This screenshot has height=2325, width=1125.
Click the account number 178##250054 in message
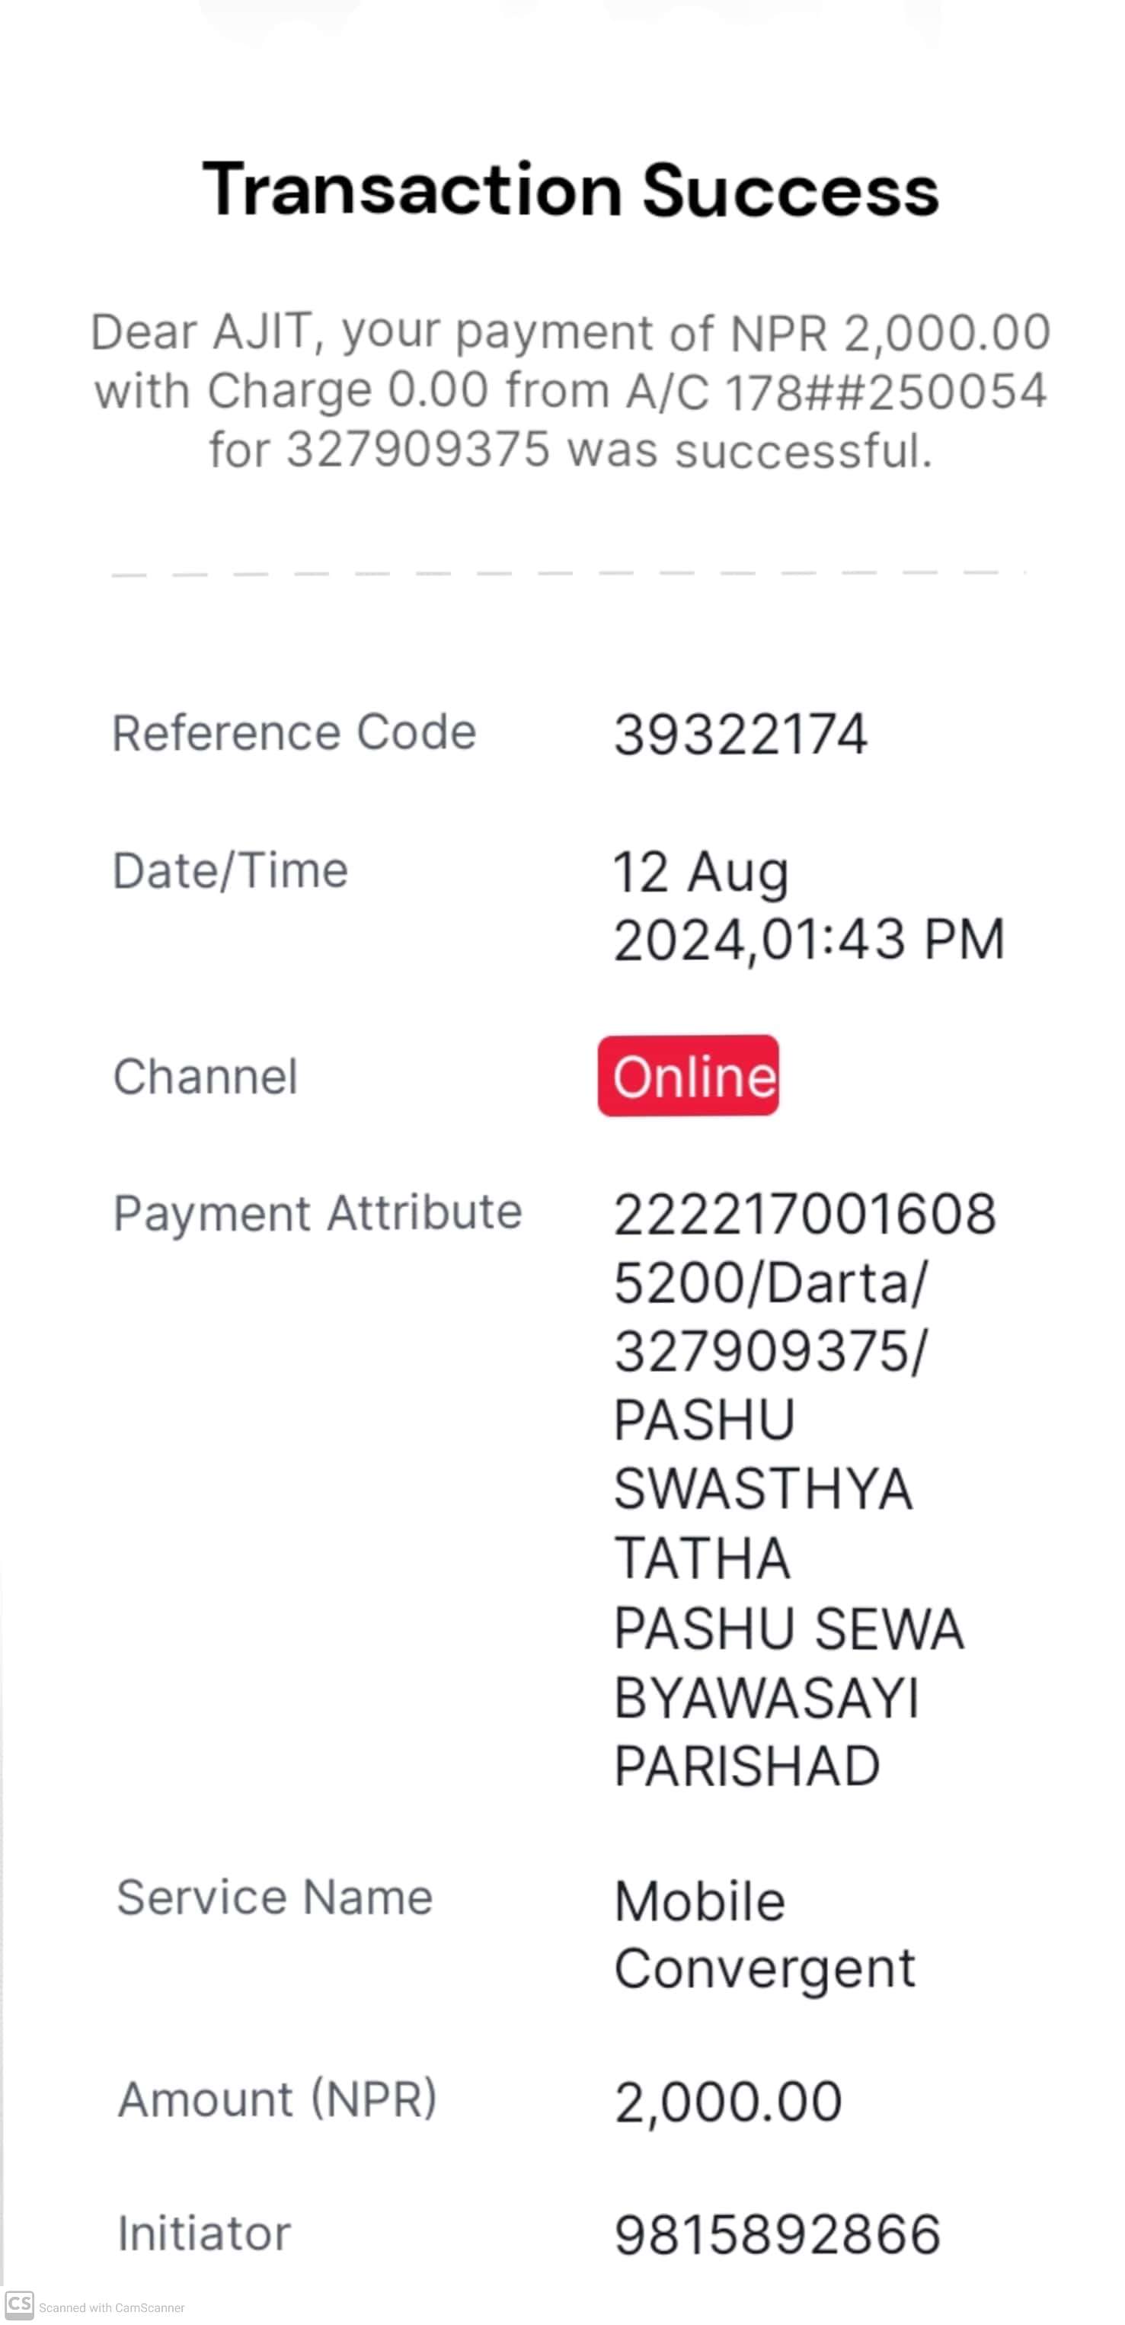point(886,391)
